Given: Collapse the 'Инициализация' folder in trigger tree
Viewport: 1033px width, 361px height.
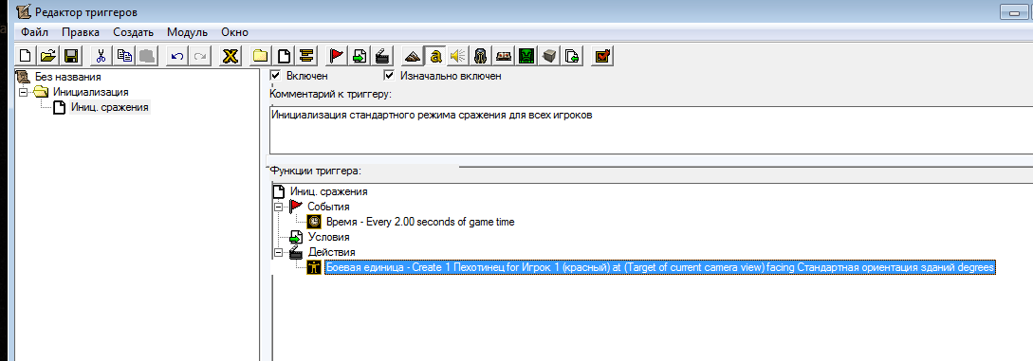Looking at the screenshot, I should point(24,92).
